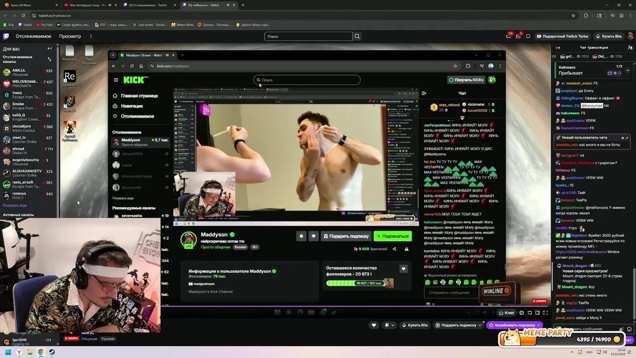This screenshot has width=636, height=358.
Task: Click Купить Bits in top bar
Action: point(608,36)
